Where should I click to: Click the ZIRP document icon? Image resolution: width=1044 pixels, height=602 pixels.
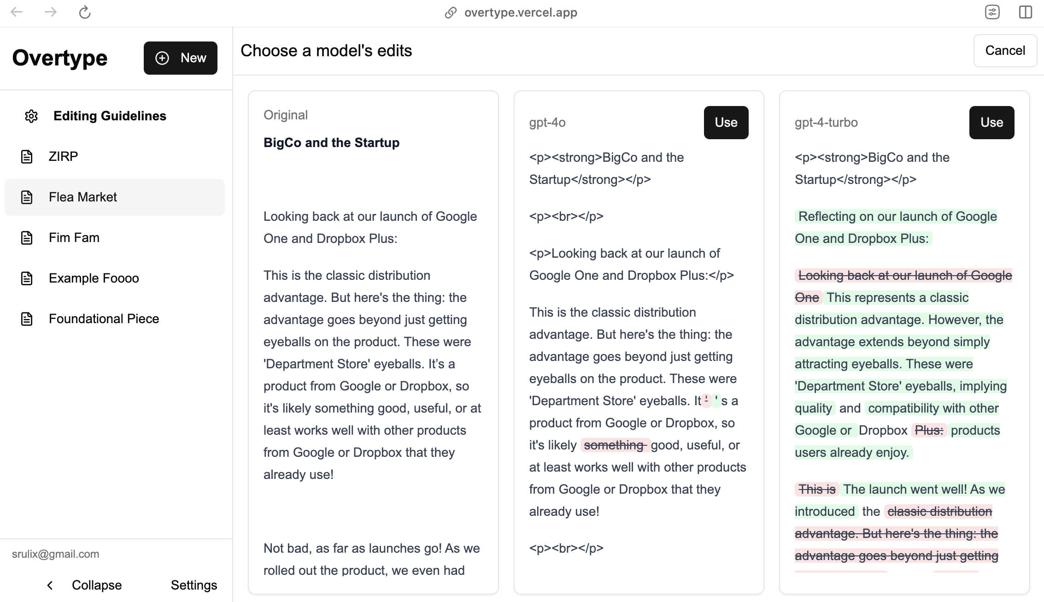click(27, 157)
